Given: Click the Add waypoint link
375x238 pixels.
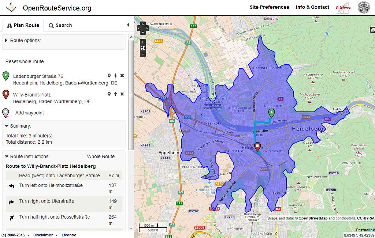Looking at the screenshot, I should pyautogui.click(x=29, y=113).
